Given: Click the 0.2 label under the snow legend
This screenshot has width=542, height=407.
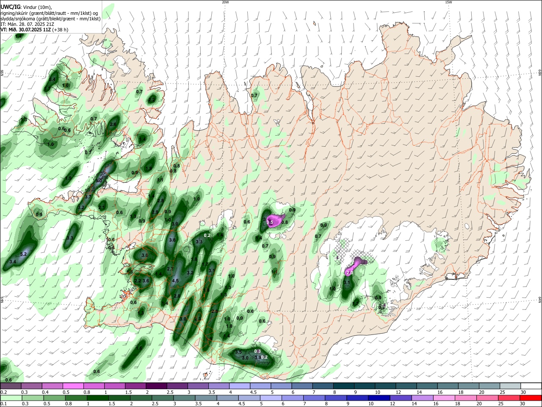Looking at the screenshot, I should (3, 392).
